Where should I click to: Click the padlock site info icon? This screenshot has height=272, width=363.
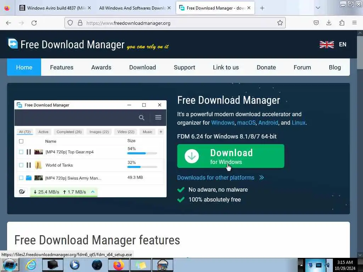[80, 23]
